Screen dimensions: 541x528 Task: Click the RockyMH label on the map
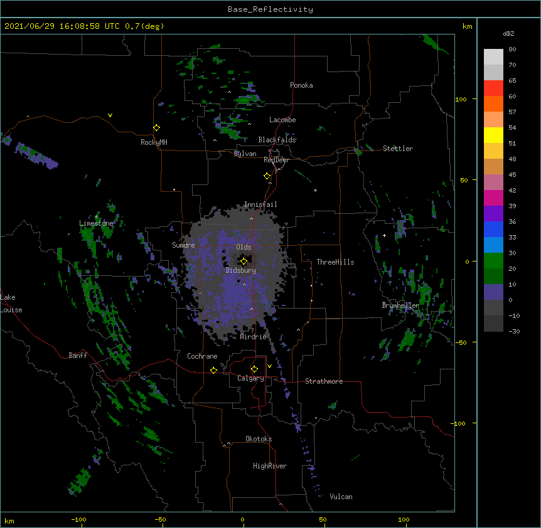point(154,142)
